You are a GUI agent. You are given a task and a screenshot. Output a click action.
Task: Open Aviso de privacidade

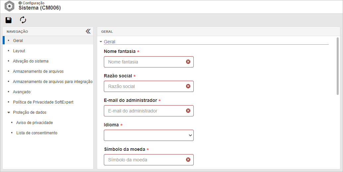34,122
